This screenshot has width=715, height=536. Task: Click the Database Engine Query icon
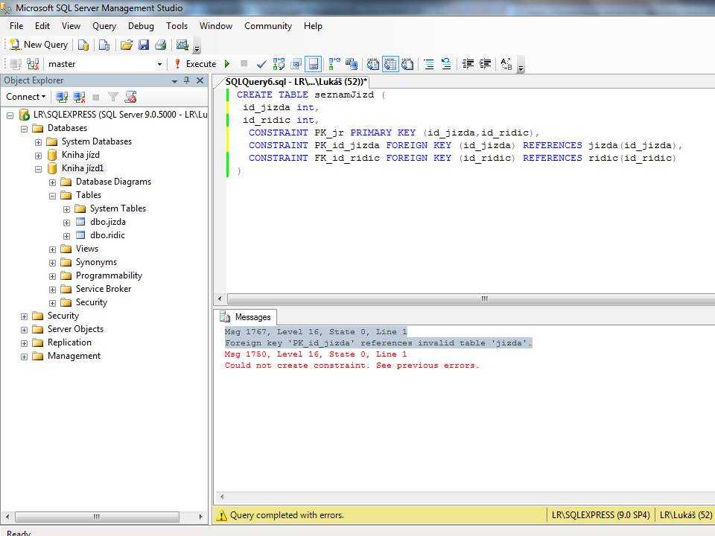click(83, 45)
